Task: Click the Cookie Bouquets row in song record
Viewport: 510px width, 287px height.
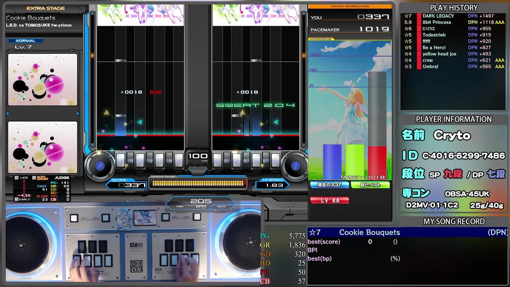Action: pos(408,232)
